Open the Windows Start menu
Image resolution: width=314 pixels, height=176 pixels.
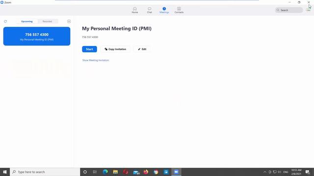(5, 172)
